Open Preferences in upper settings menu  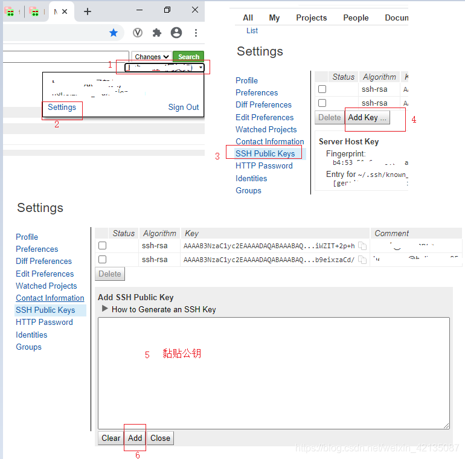point(257,92)
